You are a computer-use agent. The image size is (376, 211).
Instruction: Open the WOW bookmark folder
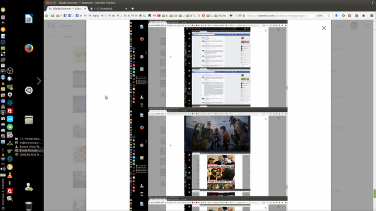coord(220,16)
